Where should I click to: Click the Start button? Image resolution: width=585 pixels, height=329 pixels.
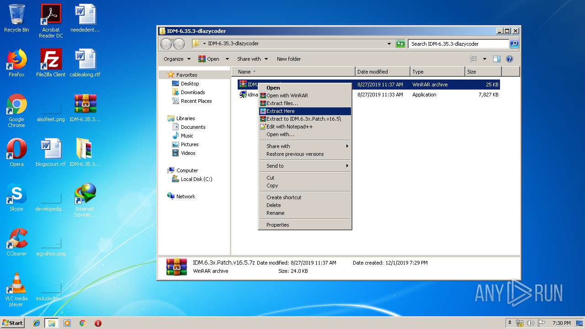(x=13, y=323)
